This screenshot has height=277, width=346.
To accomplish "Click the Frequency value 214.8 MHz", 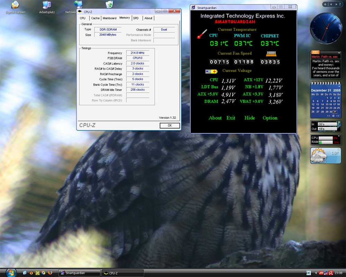I will (x=137, y=53).
